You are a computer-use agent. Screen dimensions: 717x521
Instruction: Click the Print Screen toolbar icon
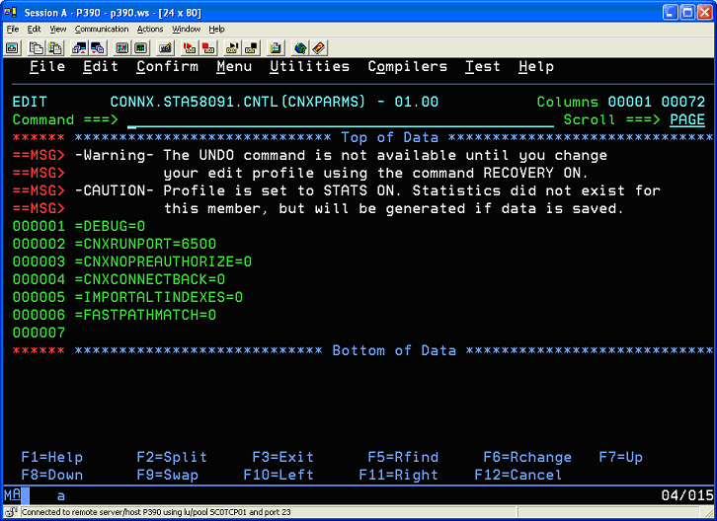13,48
